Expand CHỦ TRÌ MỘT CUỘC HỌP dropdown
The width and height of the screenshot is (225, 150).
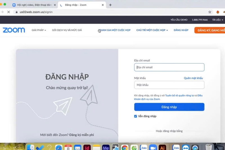coord(152,30)
